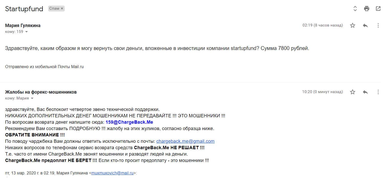Open more options for the forex complaints reply

[378, 92]
